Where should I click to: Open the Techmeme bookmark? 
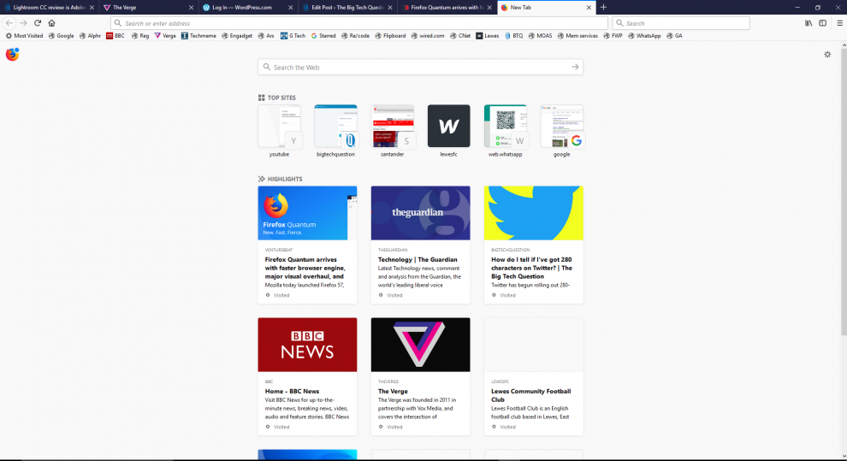(198, 36)
